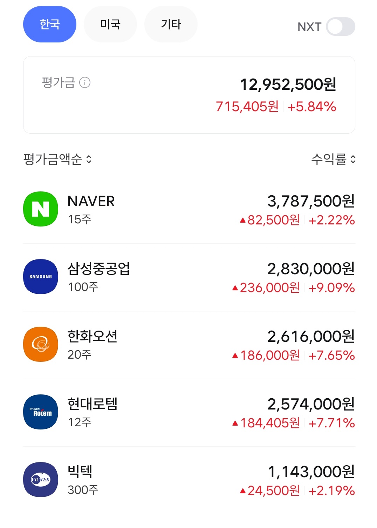This screenshot has height=528, width=377.
Task: Tap NAVER's 3,787,500원 valuation amount
Action: click(x=311, y=201)
